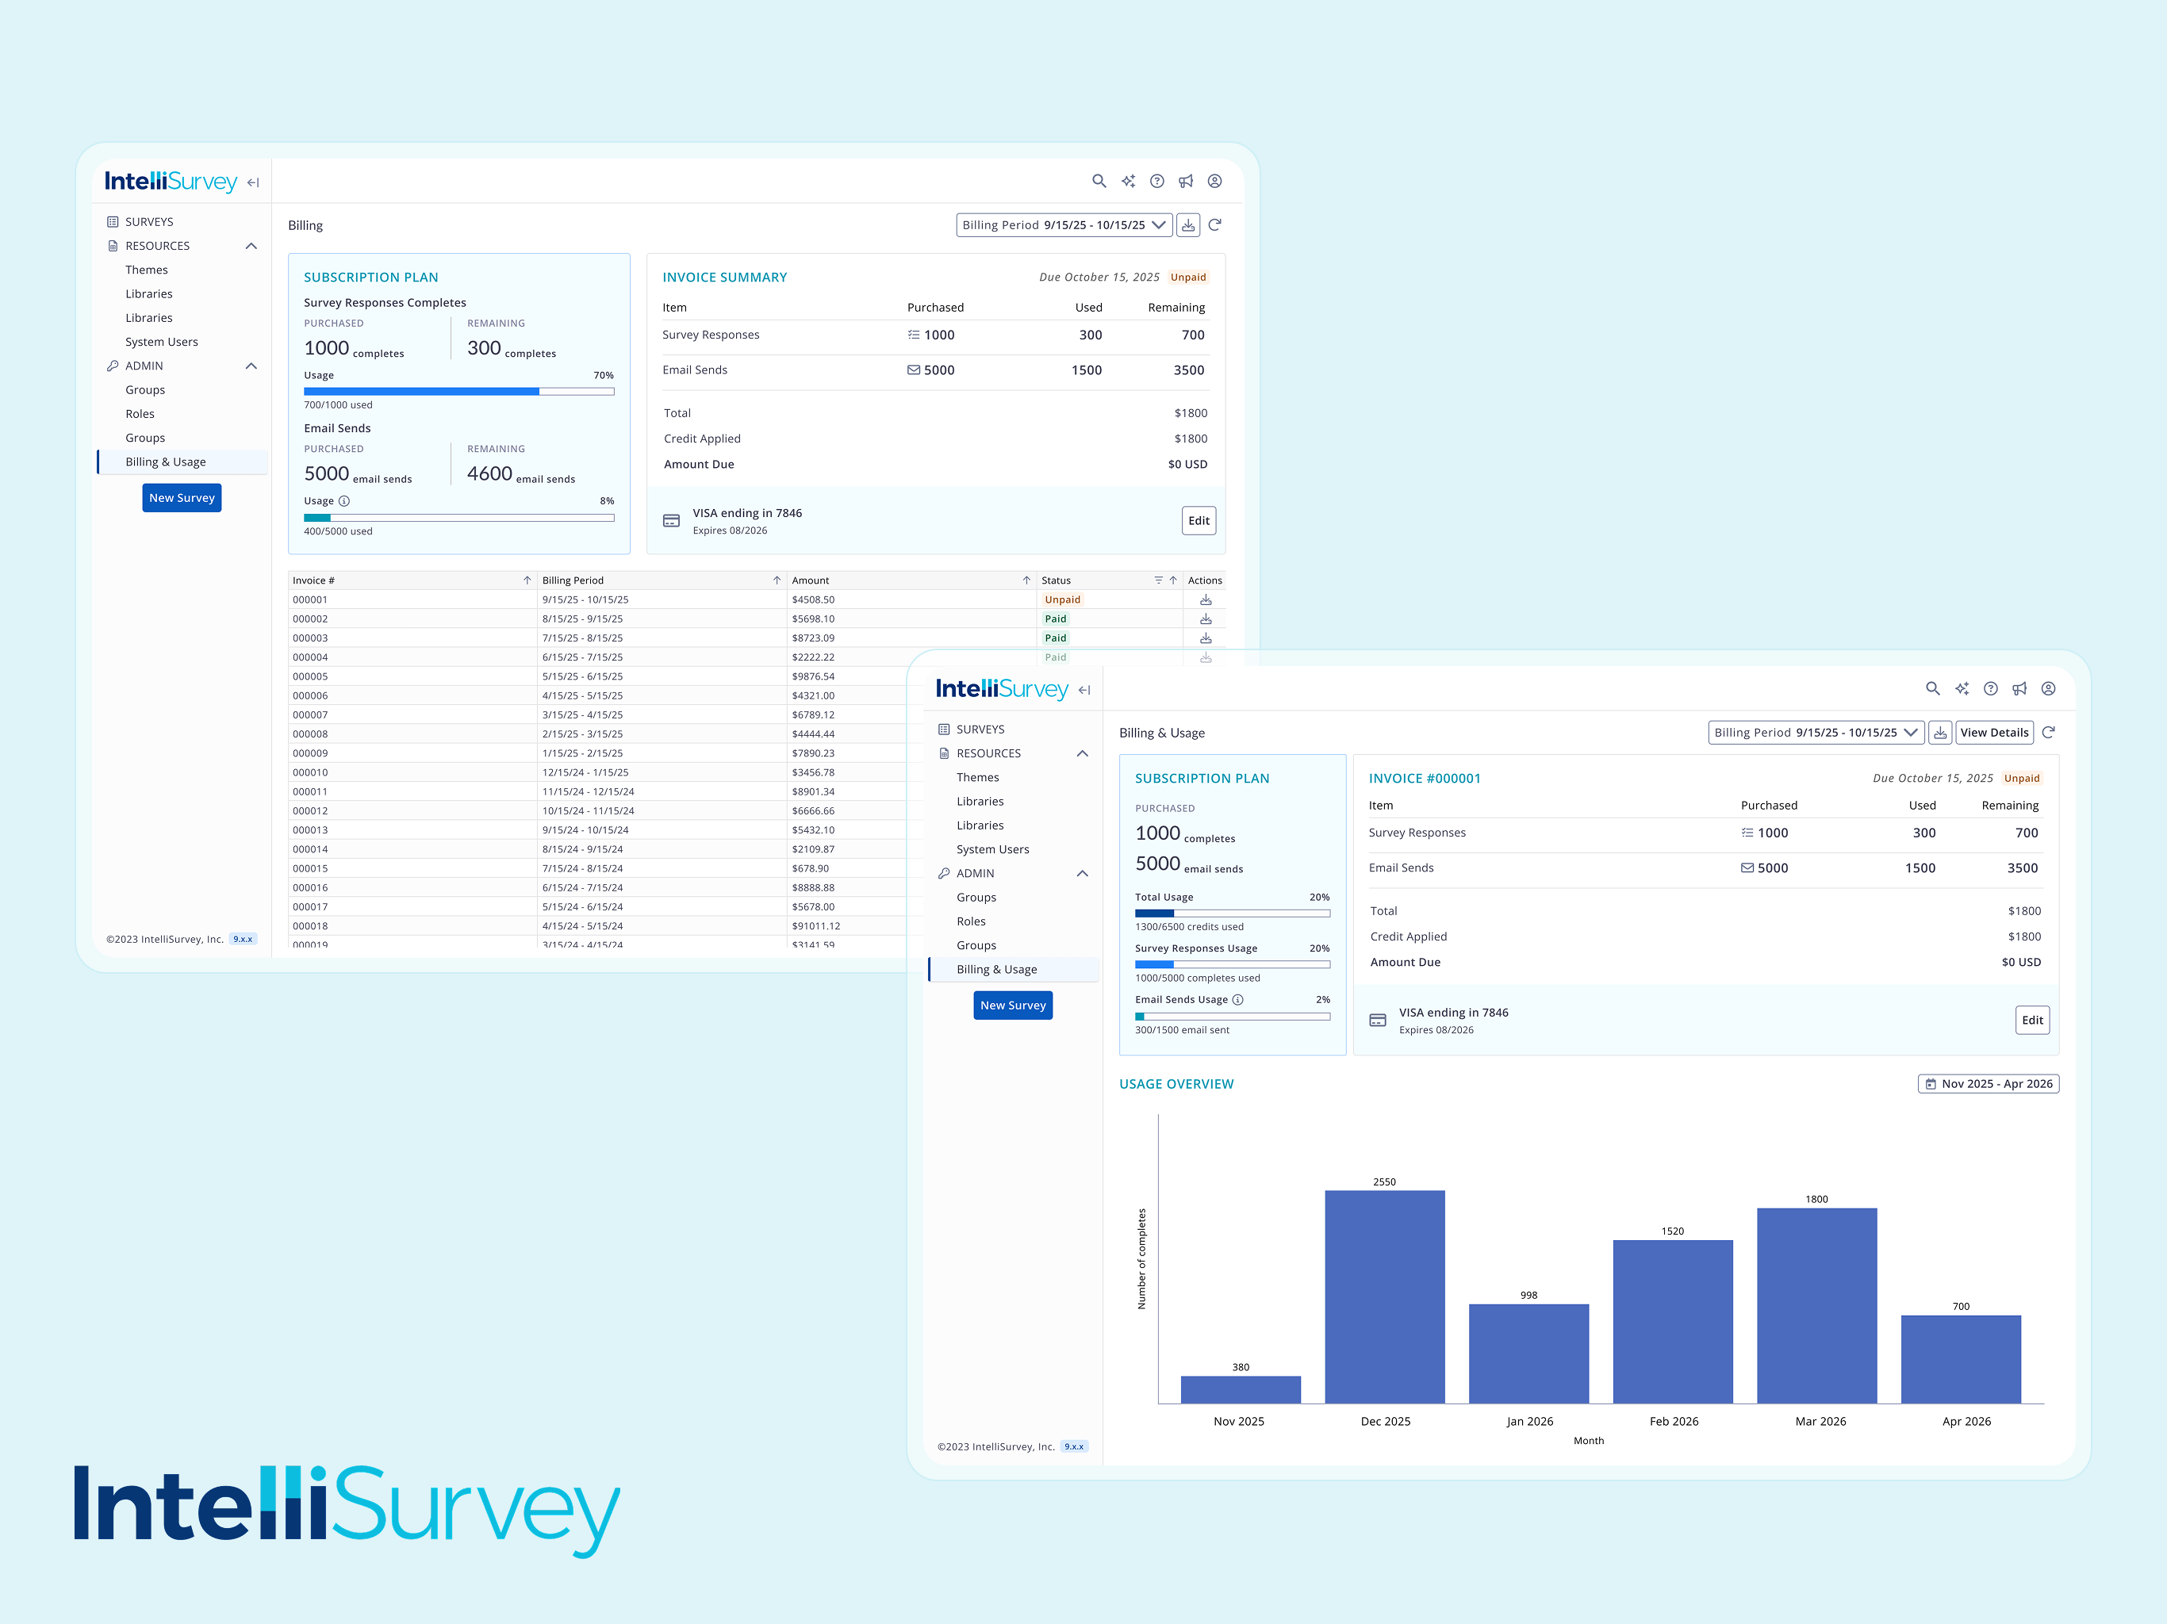Click View Details button
This screenshot has height=1624, width=2167.
pos(1995,733)
